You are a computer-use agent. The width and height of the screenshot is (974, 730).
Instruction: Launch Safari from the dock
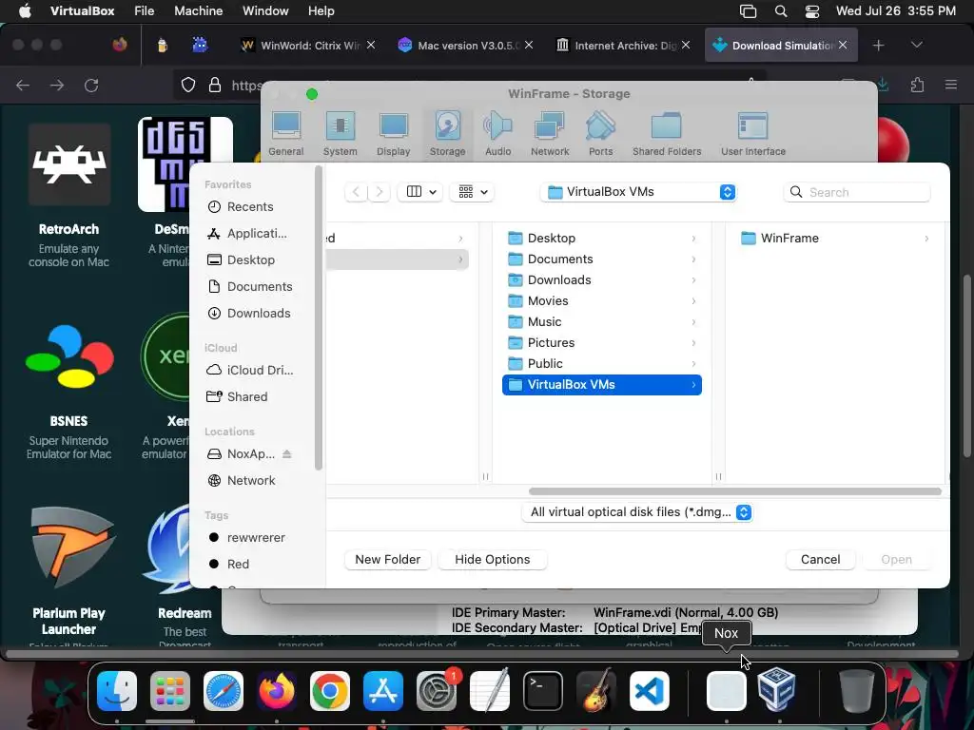pos(223,691)
